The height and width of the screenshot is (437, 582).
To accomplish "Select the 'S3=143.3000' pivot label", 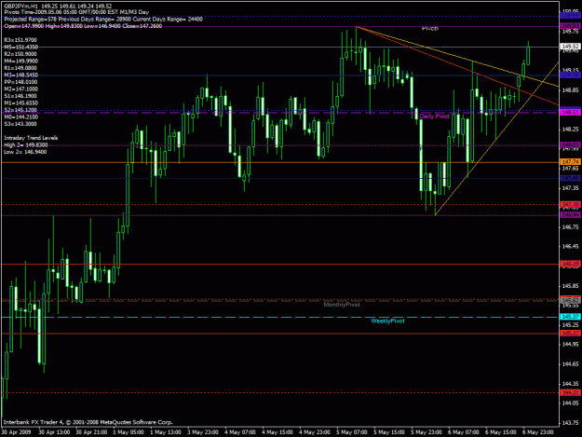I will tap(20, 124).
